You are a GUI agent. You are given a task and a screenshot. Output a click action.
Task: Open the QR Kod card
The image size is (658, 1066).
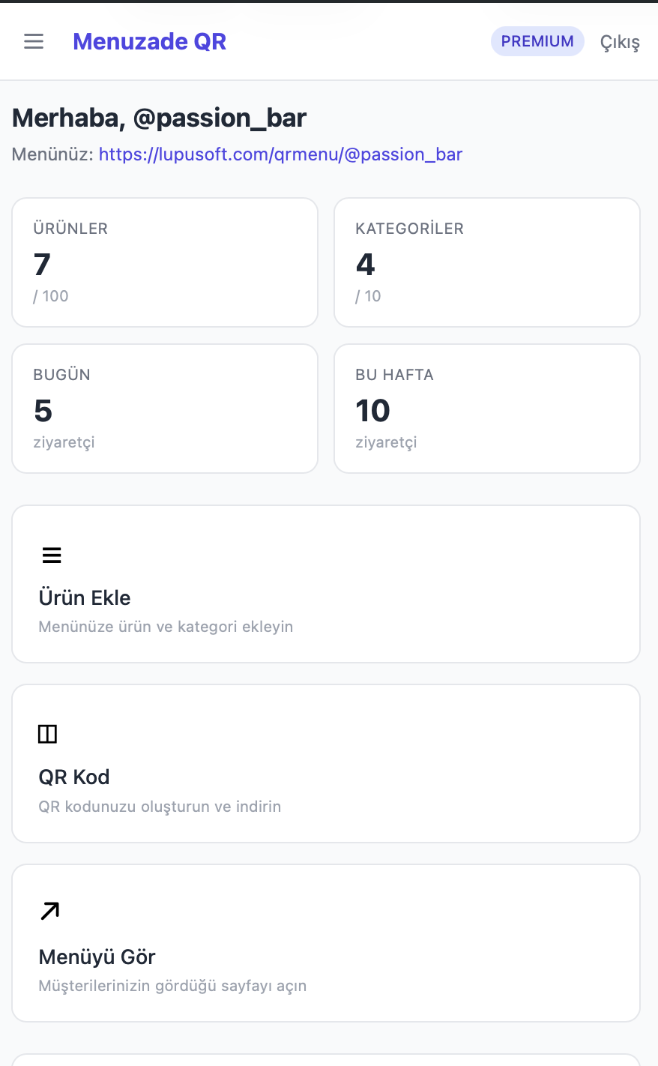coord(326,763)
